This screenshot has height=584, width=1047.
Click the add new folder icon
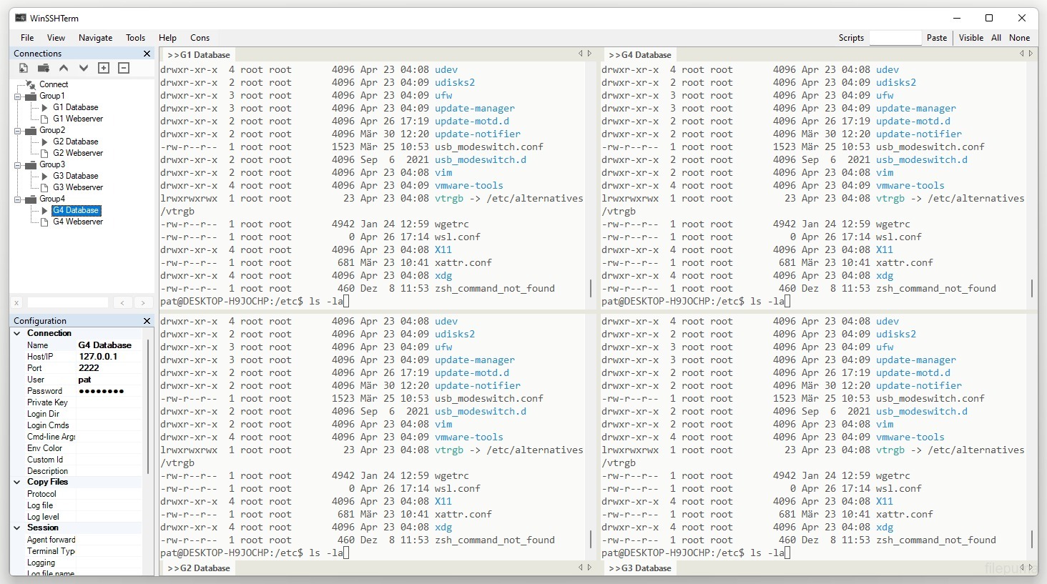click(x=44, y=68)
